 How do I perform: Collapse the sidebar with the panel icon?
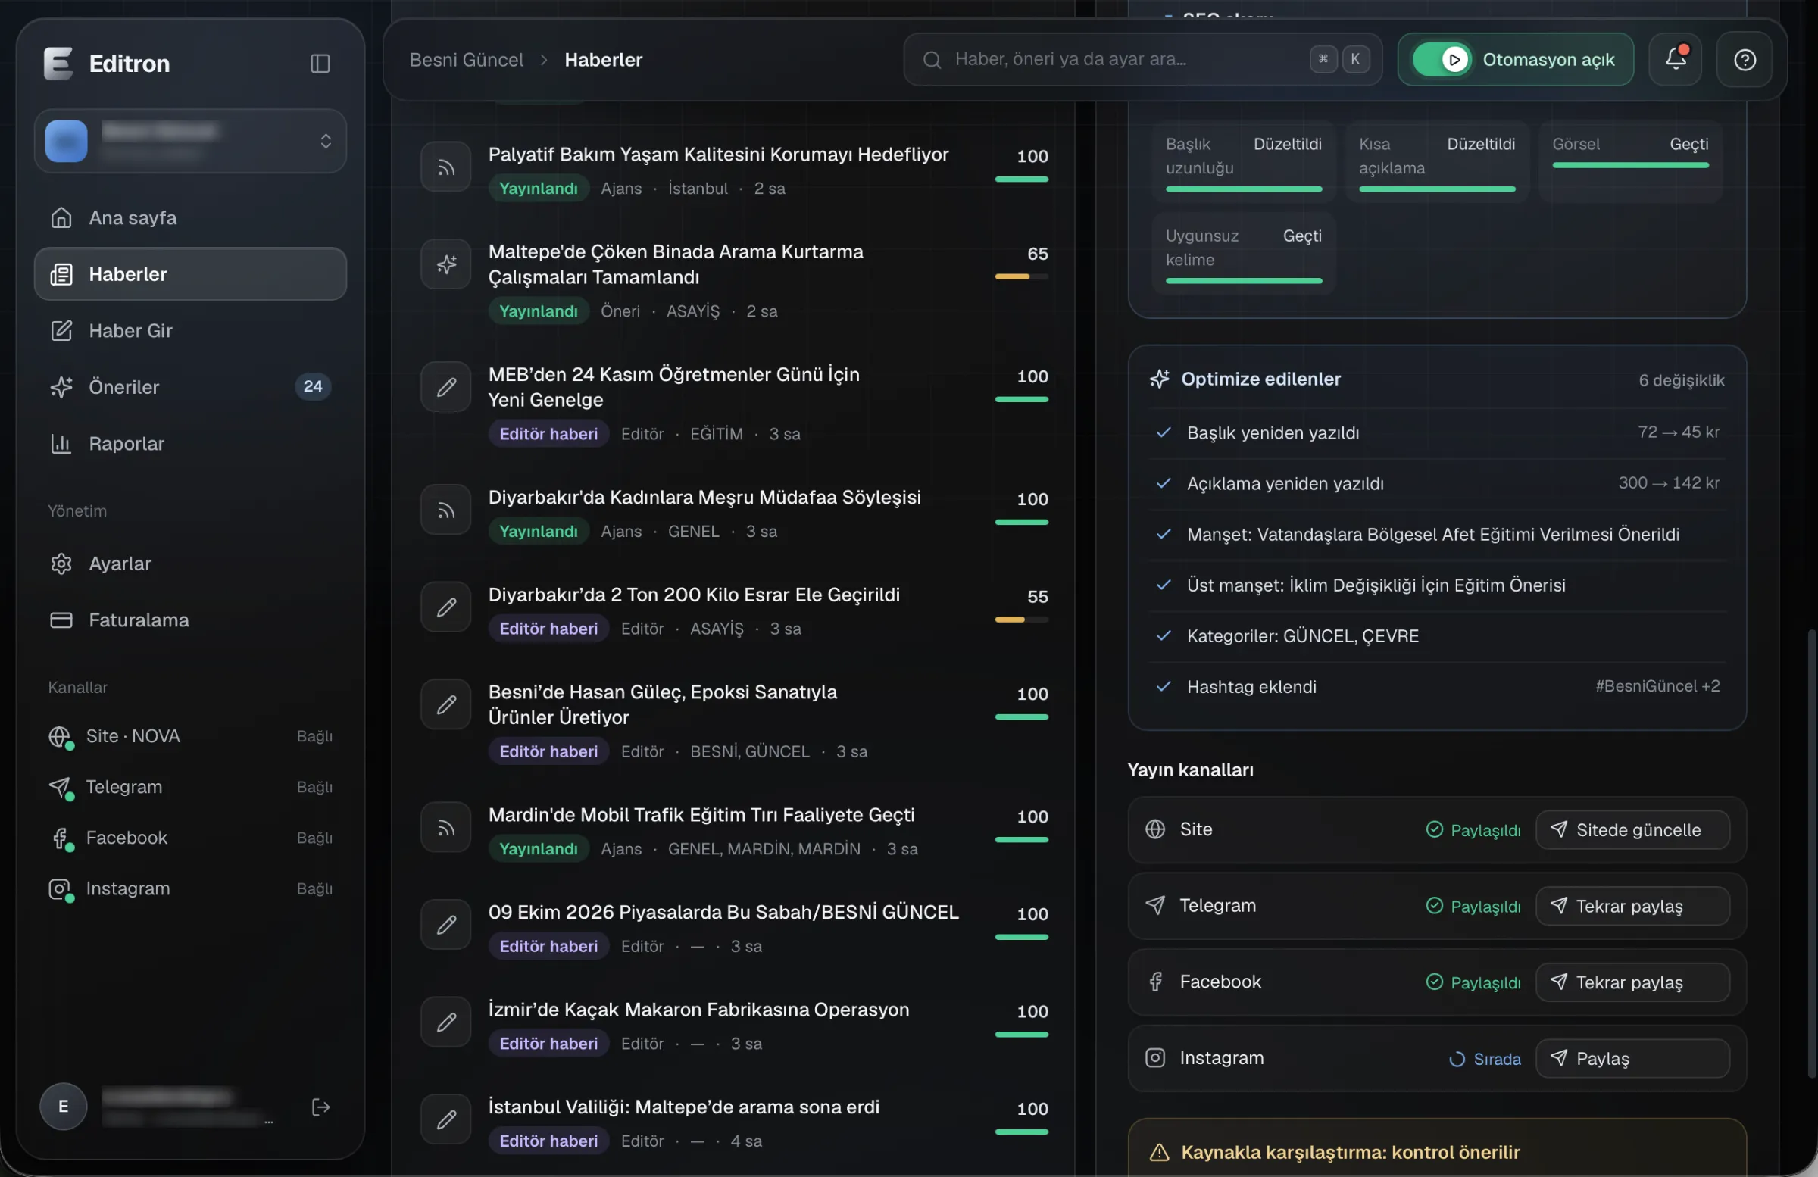point(320,64)
